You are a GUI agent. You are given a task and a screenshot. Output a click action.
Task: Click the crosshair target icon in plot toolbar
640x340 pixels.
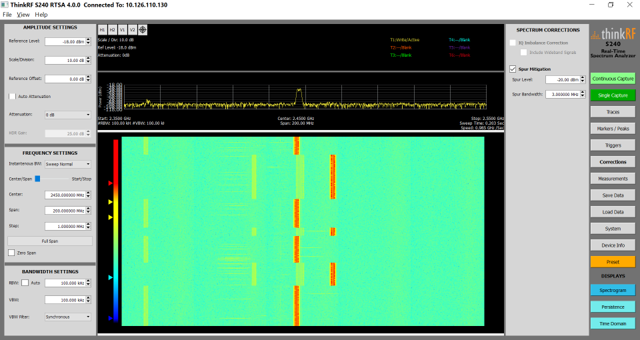(x=143, y=30)
